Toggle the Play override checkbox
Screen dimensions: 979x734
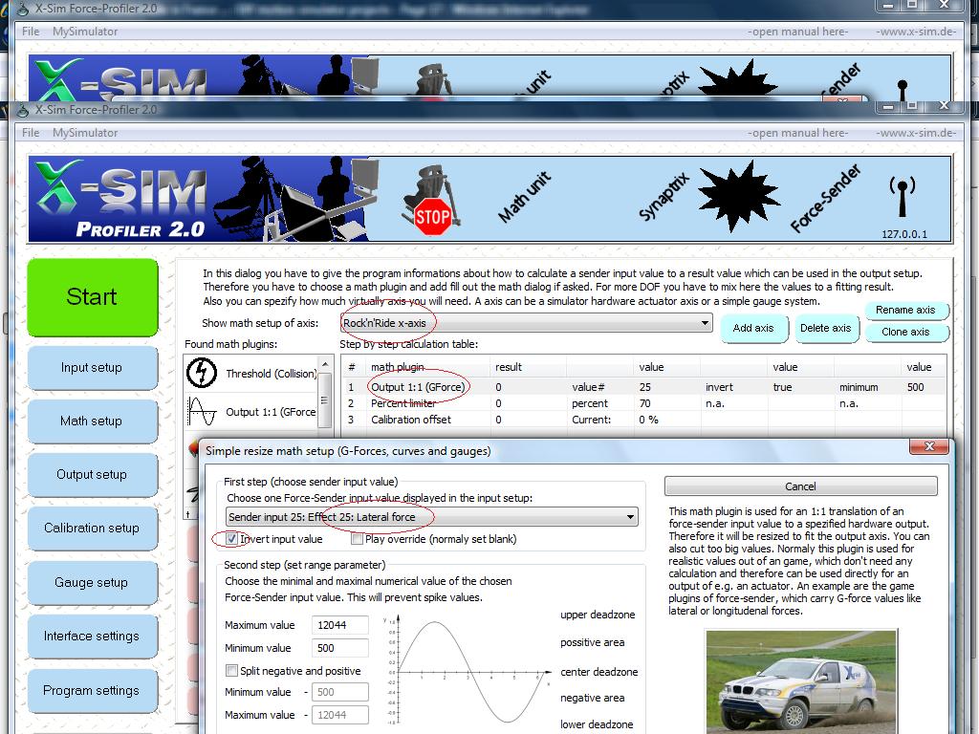(358, 539)
